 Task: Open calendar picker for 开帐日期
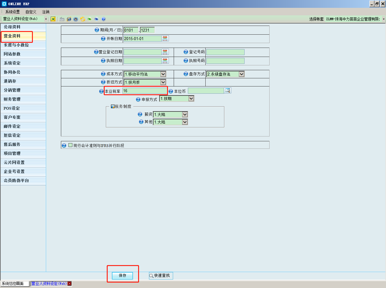[165, 39]
